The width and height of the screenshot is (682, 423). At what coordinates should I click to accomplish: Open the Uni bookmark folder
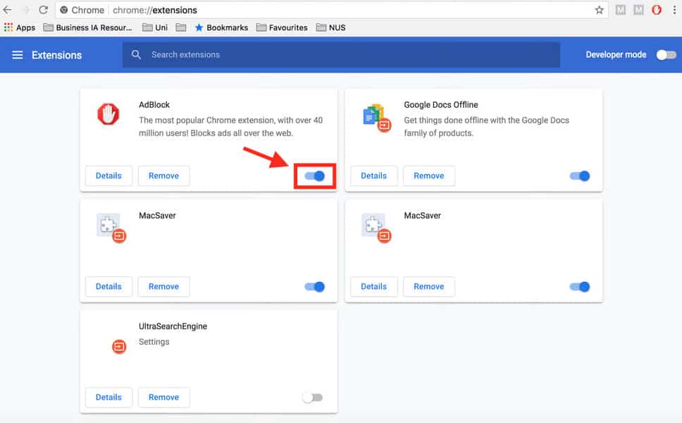(155, 27)
